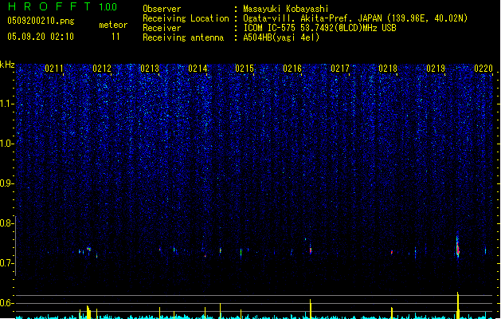Image resolution: width=501 pixels, height=319 pixels.
Task: Click the yellow power spike after 0216
Action: click(x=311, y=309)
